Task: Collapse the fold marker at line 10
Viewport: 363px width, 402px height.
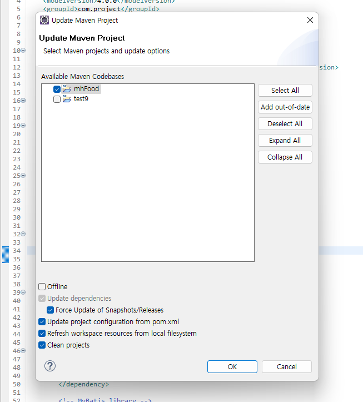Action: (23, 51)
